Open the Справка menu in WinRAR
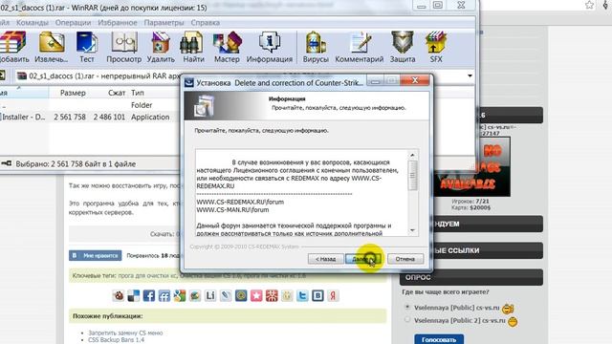Screen dimensions: 612x344 [206, 23]
